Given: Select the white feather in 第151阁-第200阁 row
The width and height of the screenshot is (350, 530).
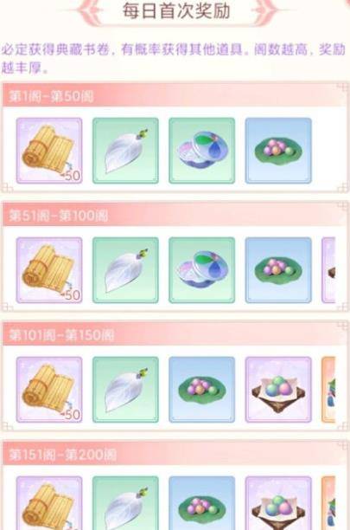Looking at the screenshot, I should pyautogui.click(x=125, y=503).
